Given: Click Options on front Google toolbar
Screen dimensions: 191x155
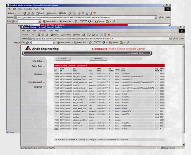Looking at the screenshot, I should coord(114,42).
